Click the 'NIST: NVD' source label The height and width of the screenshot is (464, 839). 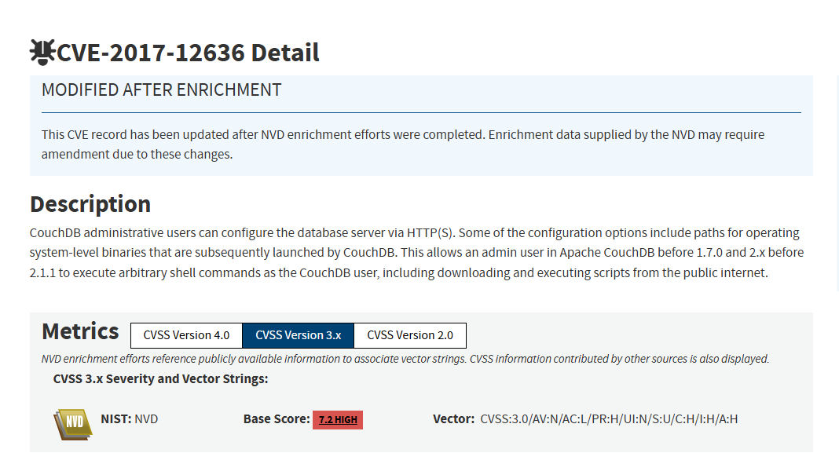130,419
